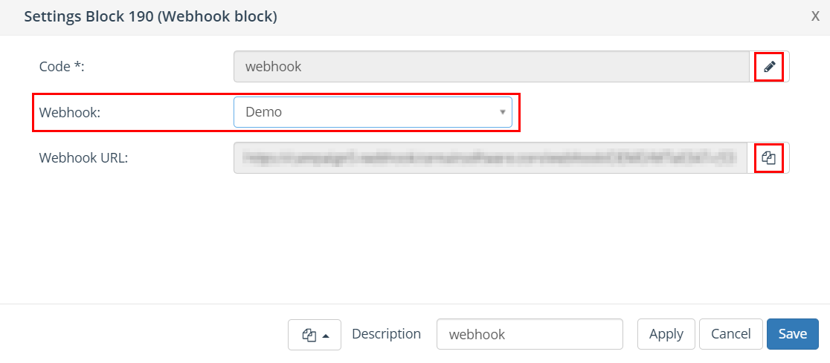Click the Description label in footer
This screenshot has width=830, height=363.
pyautogui.click(x=386, y=334)
